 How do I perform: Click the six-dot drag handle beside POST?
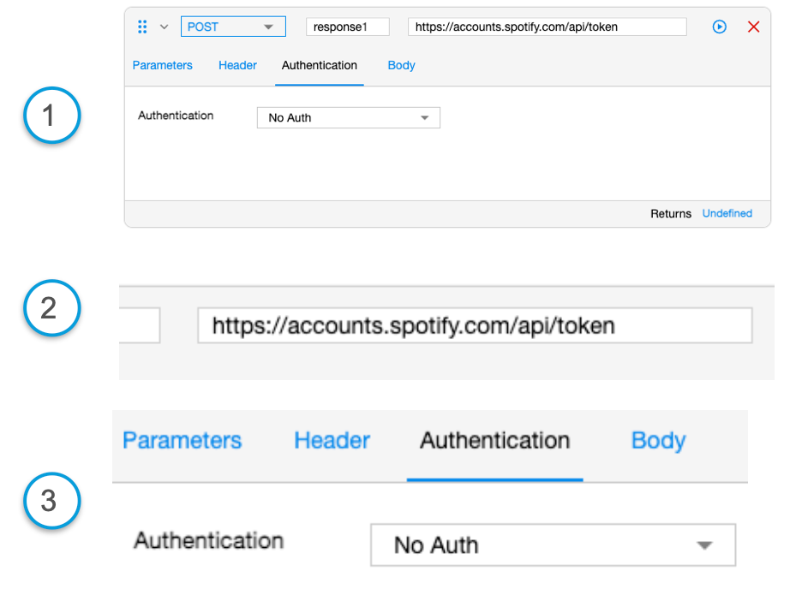point(142,27)
